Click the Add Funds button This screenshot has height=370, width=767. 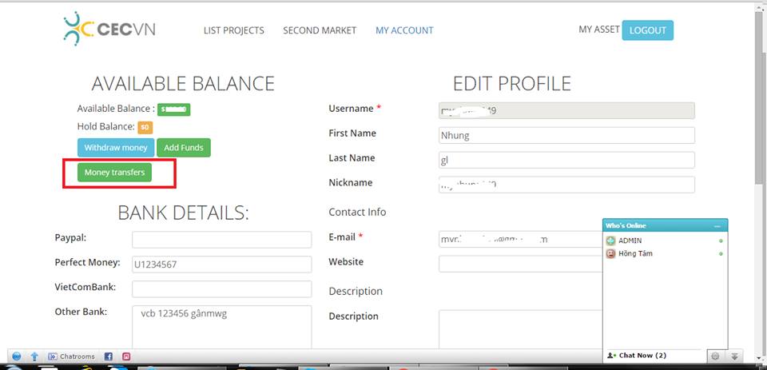click(x=184, y=147)
